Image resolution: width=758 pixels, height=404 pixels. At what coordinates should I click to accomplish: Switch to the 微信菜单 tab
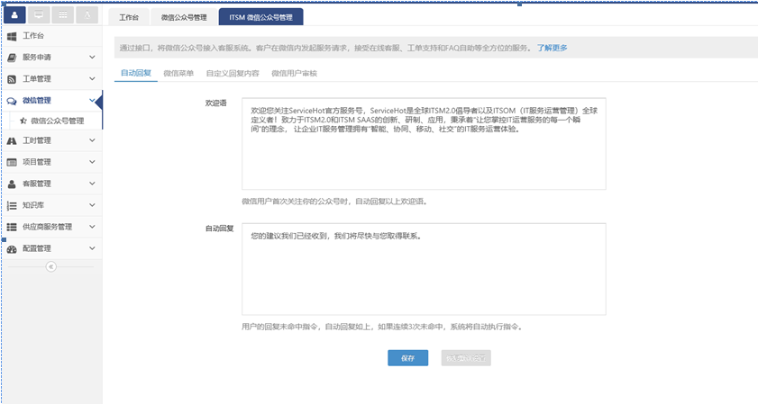click(178, 73)
